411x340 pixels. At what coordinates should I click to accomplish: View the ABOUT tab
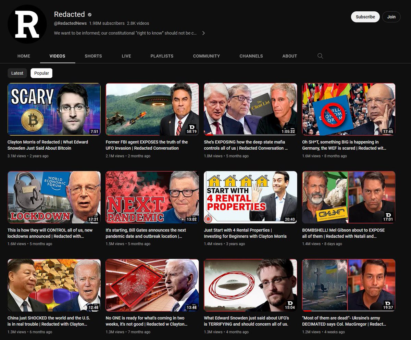[289, 56]
